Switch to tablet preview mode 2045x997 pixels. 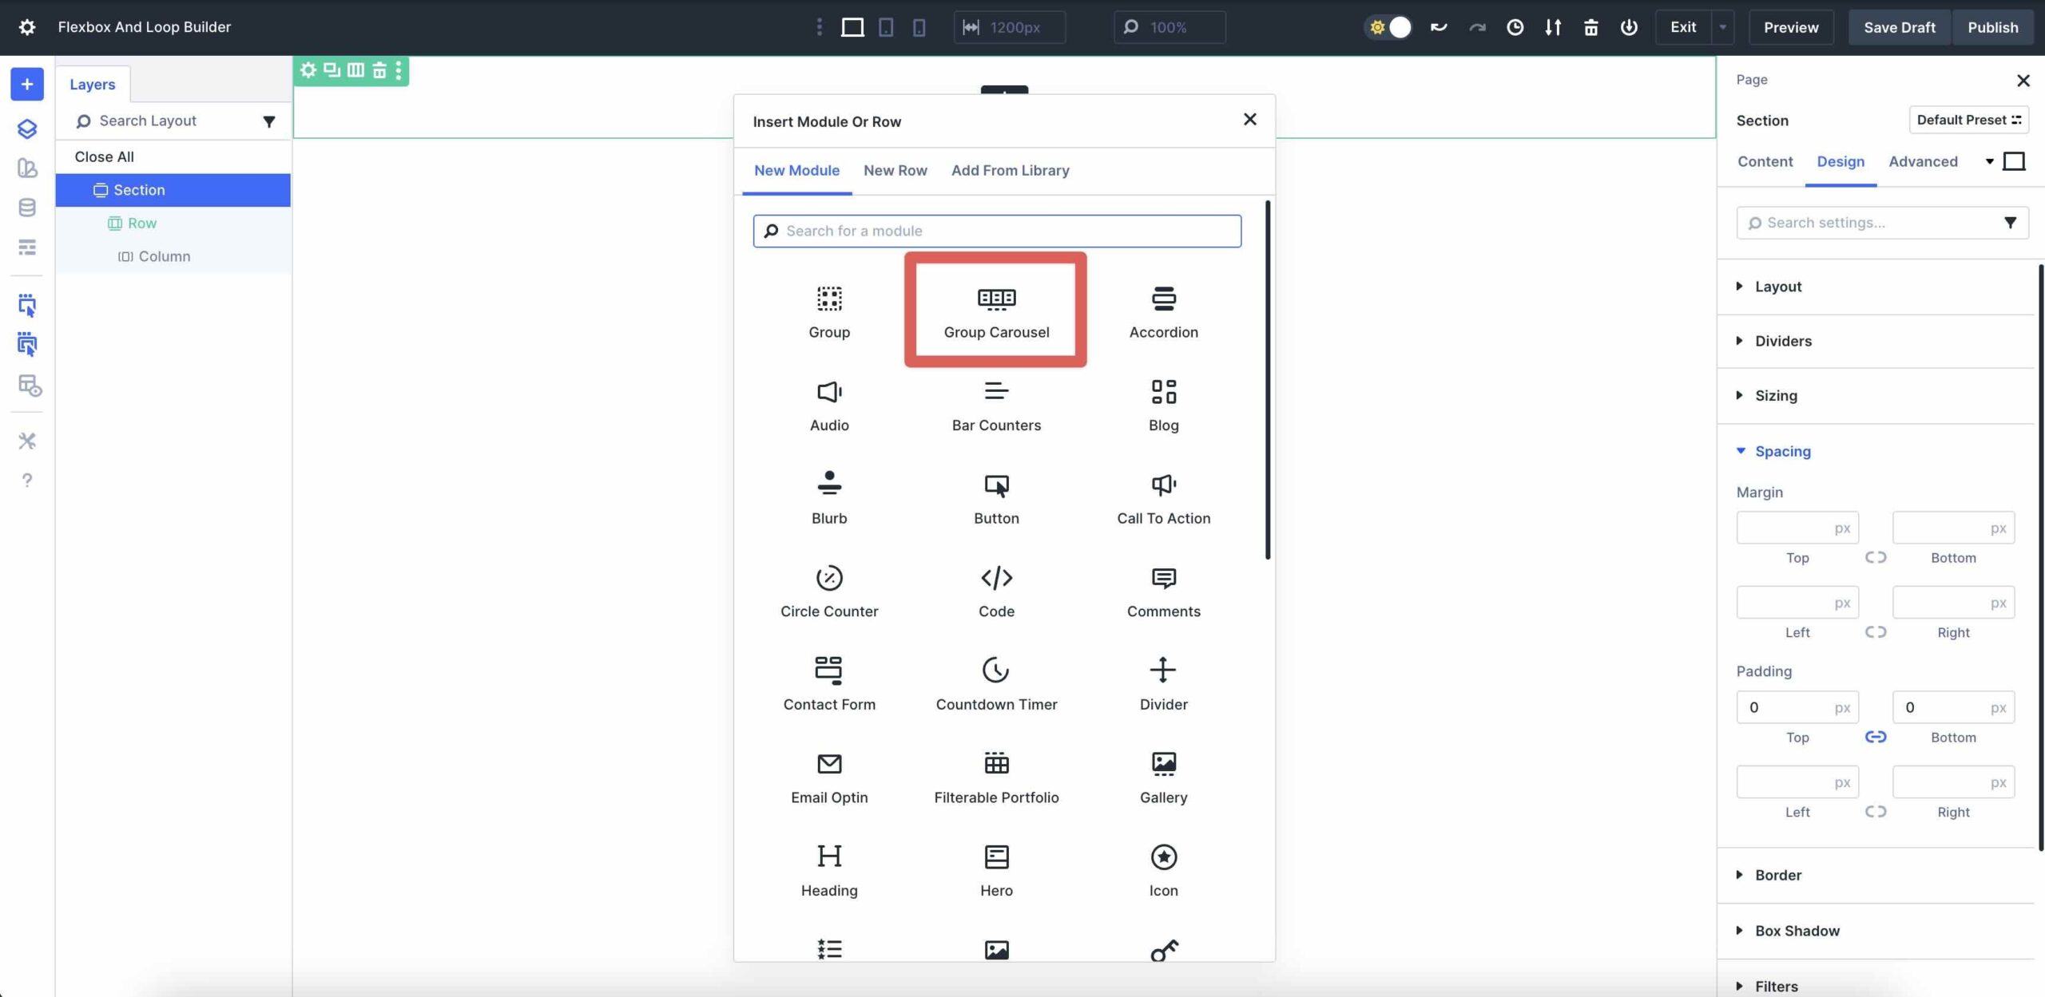(885, 26)
